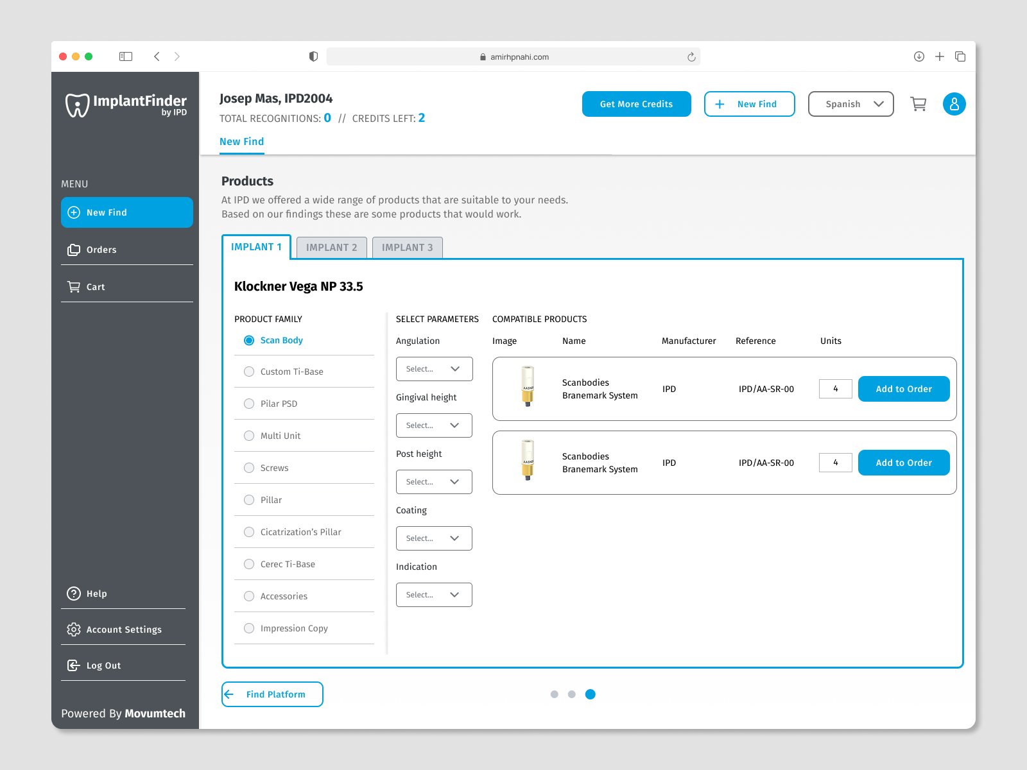Show tab overview icon

[x=960, y=56]
